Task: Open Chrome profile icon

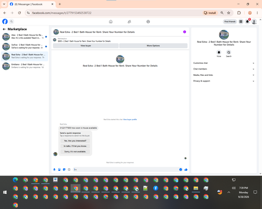Action: (x=250, y=13)
